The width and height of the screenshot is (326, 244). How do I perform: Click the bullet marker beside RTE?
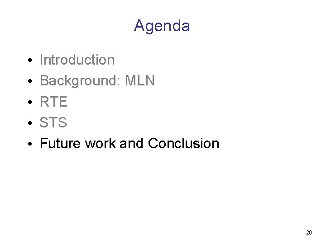[x=29, y=102]
